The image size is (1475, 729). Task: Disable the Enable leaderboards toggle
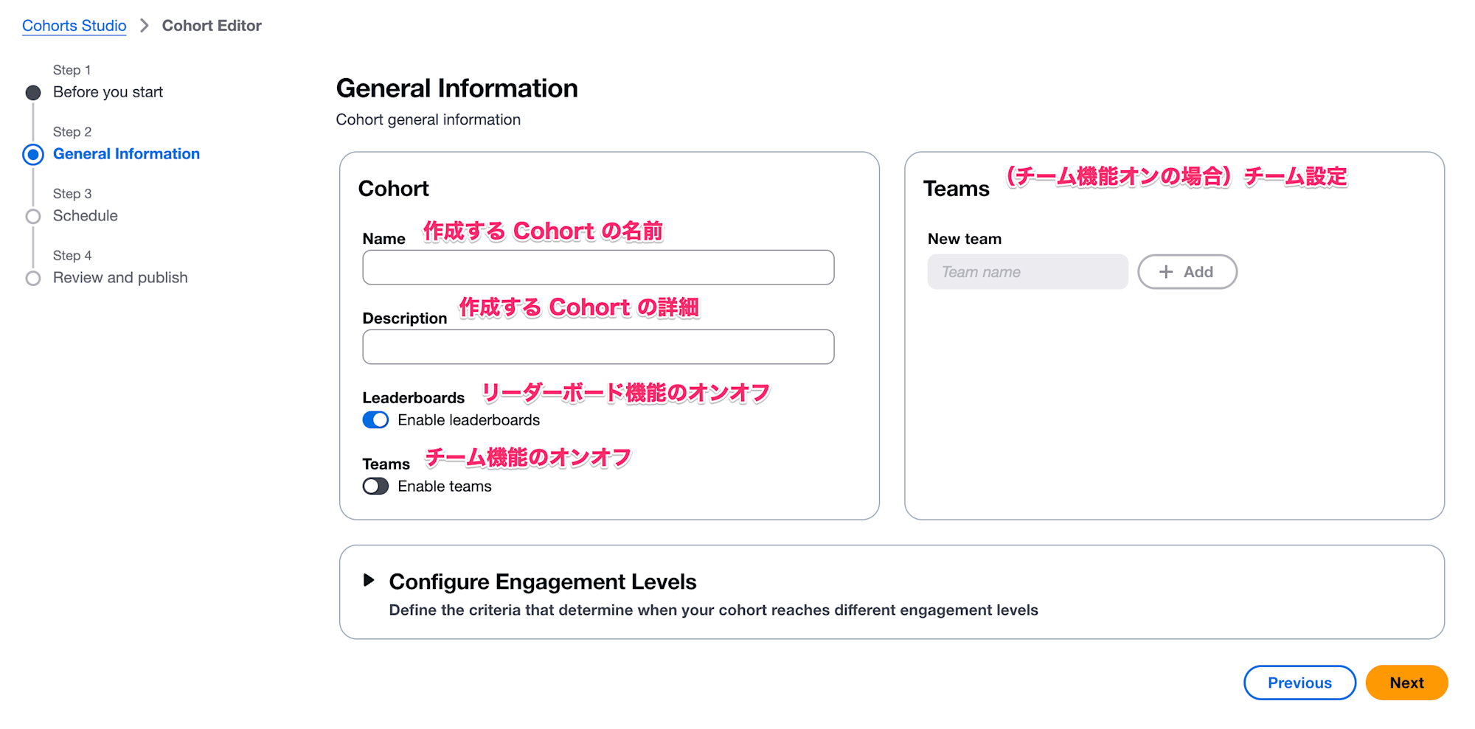[x=375, y=420]
